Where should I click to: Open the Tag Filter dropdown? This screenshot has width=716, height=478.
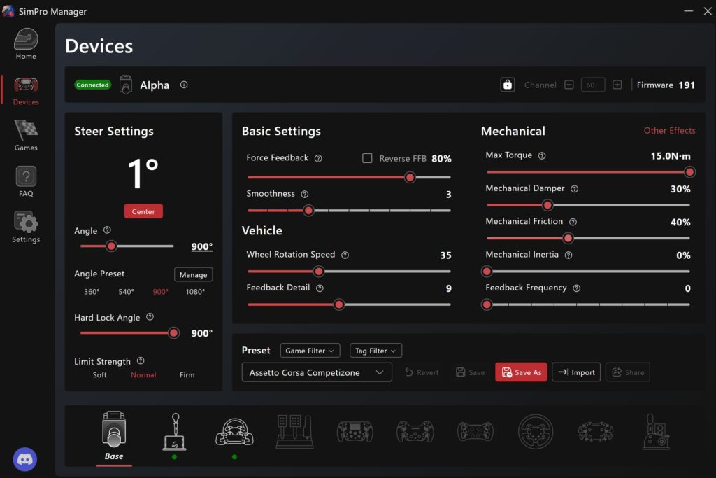point(375,351)
